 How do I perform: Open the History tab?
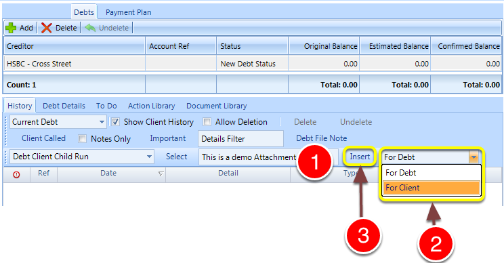click(20, 106)
